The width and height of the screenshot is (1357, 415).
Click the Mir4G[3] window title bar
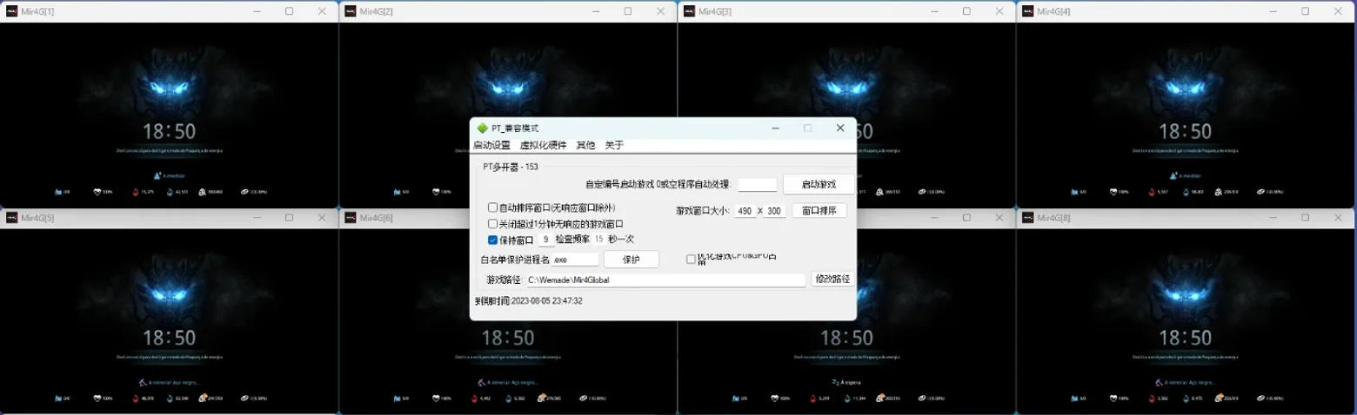click(x=846, y=10)
